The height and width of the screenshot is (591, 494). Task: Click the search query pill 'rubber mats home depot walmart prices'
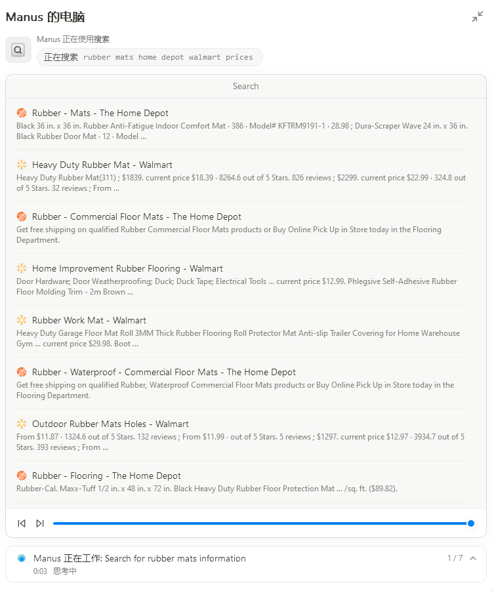point(150,57)
